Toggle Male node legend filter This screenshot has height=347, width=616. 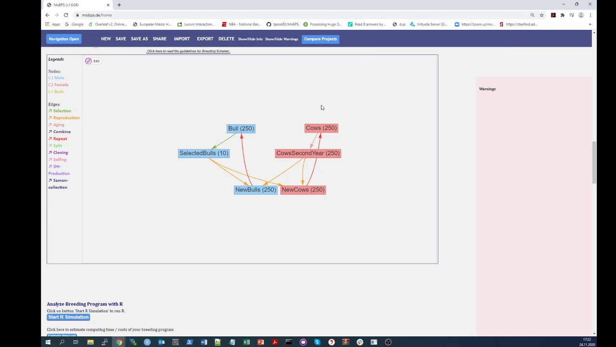tap(56, 78)
